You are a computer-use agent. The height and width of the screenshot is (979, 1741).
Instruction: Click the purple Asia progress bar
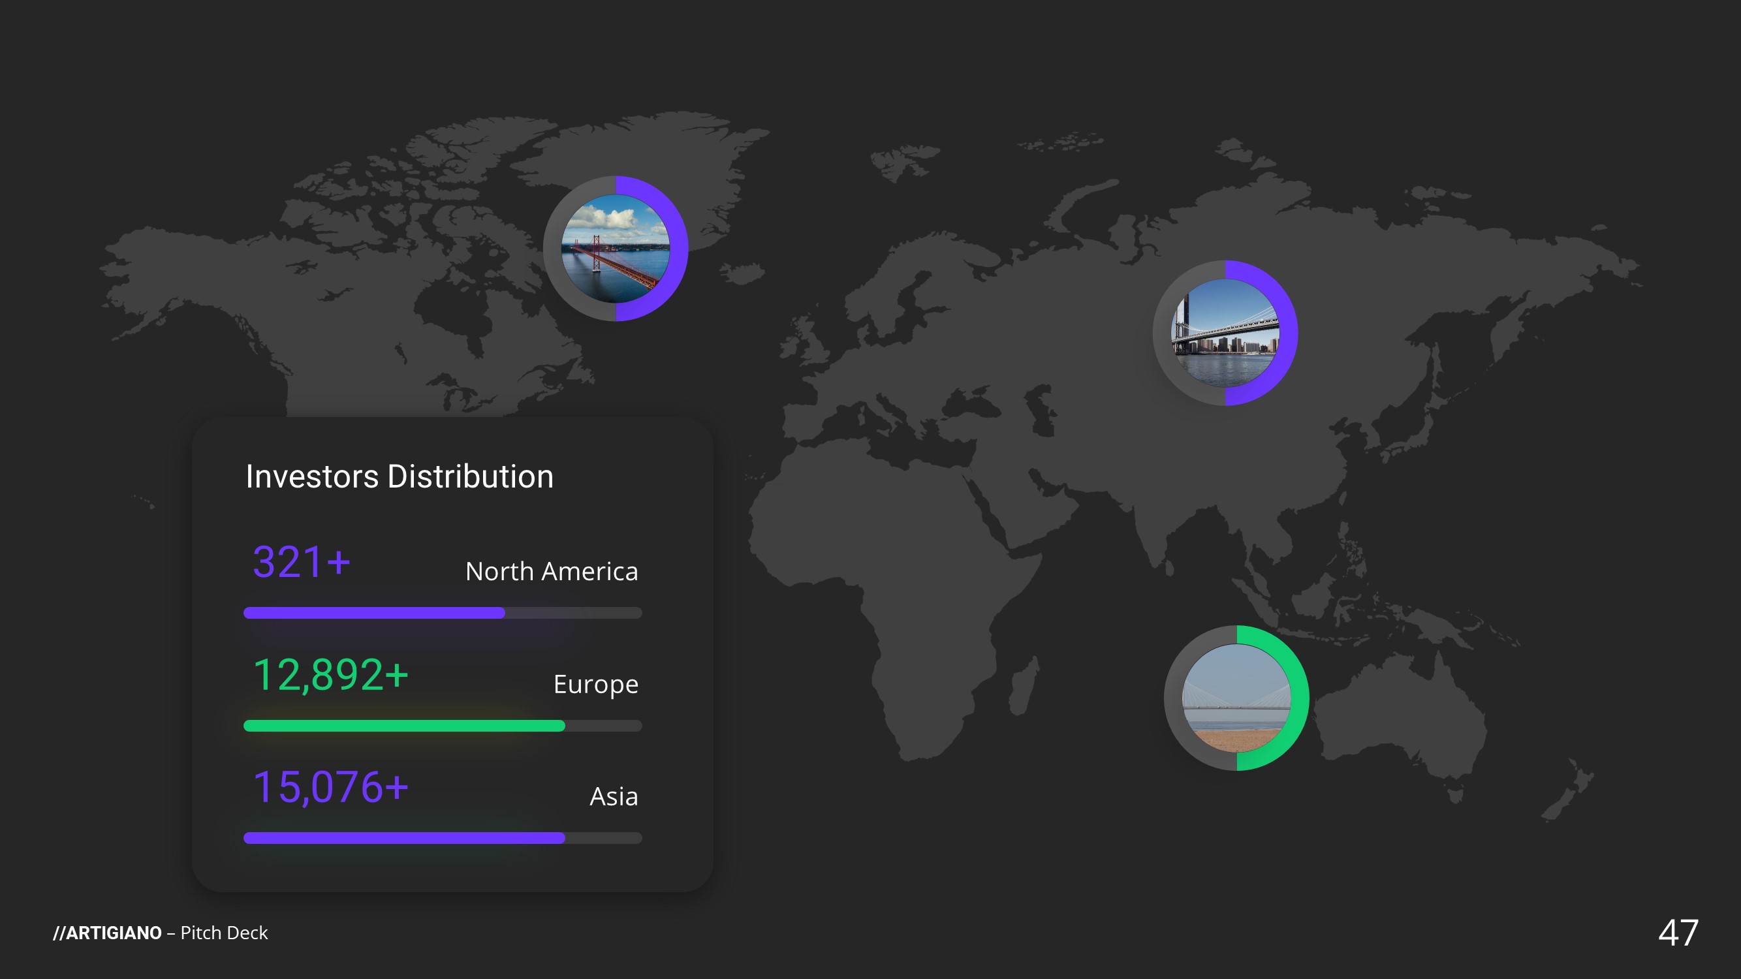click(x=404, y=838)
